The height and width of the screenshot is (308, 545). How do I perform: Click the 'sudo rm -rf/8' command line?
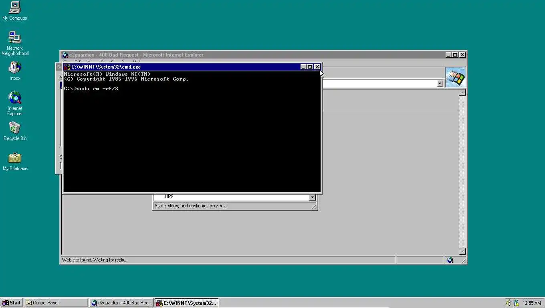pos(97,89)
